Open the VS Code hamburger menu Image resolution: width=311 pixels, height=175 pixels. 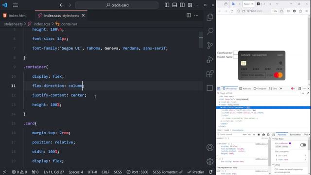(x=15, y=5)
